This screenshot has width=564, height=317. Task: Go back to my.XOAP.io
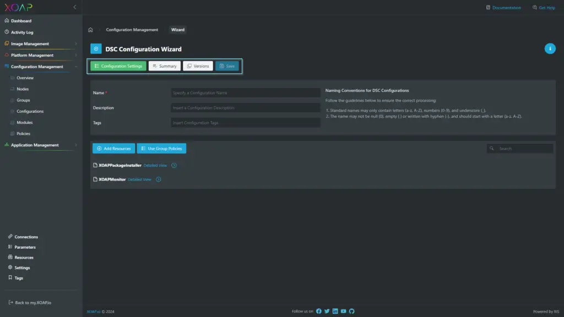click(32, 303)
